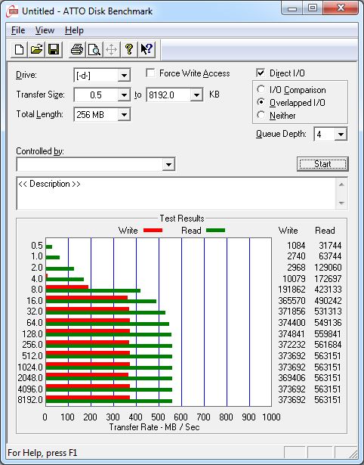Print results using the printer icon
Image resolution: width=364 pixels, height=465 pixels.
[77, 49]
